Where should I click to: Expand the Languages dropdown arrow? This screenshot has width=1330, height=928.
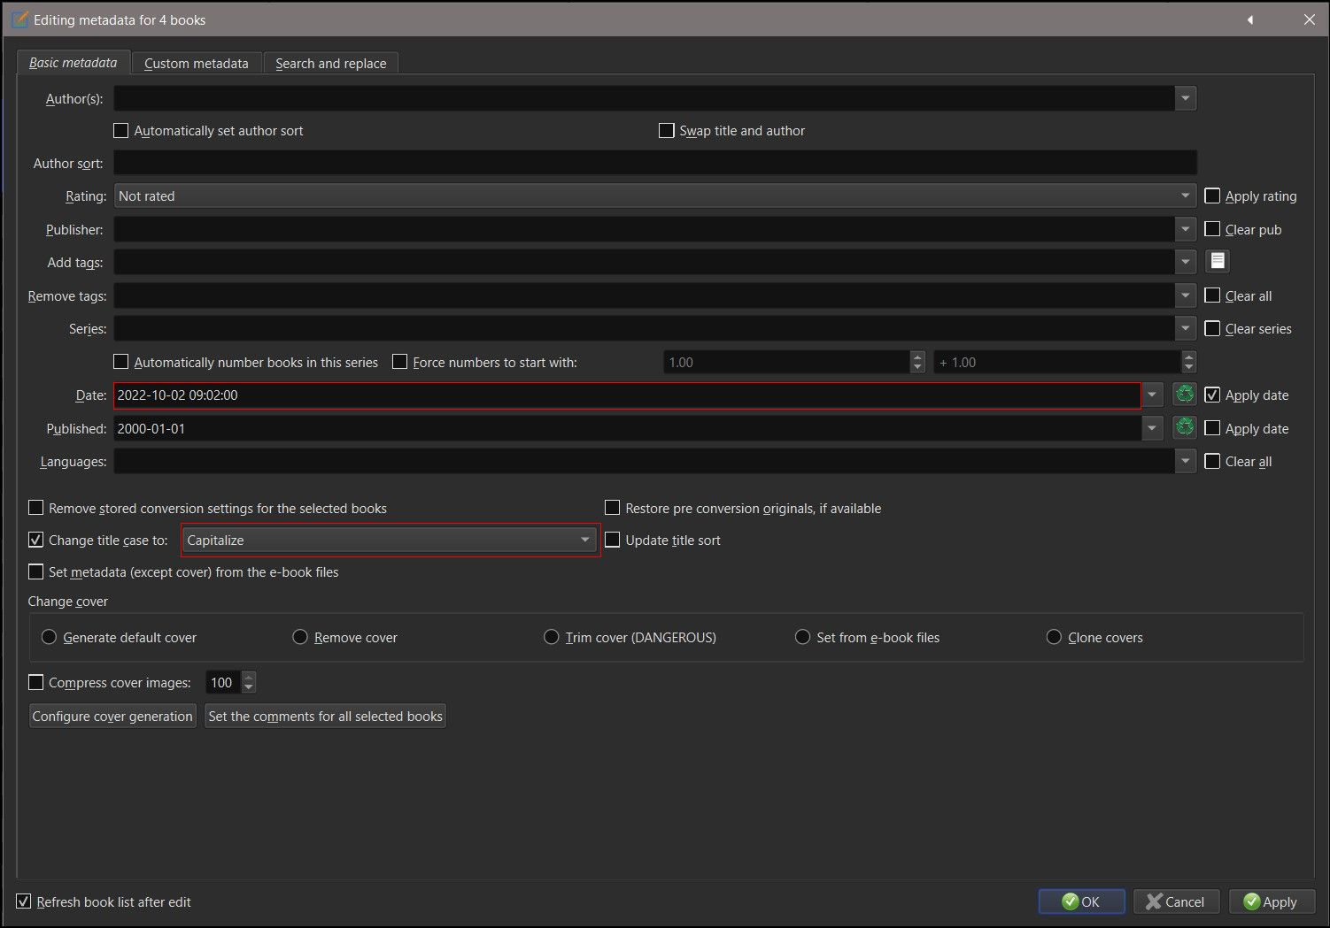[x=1186, y=461]
